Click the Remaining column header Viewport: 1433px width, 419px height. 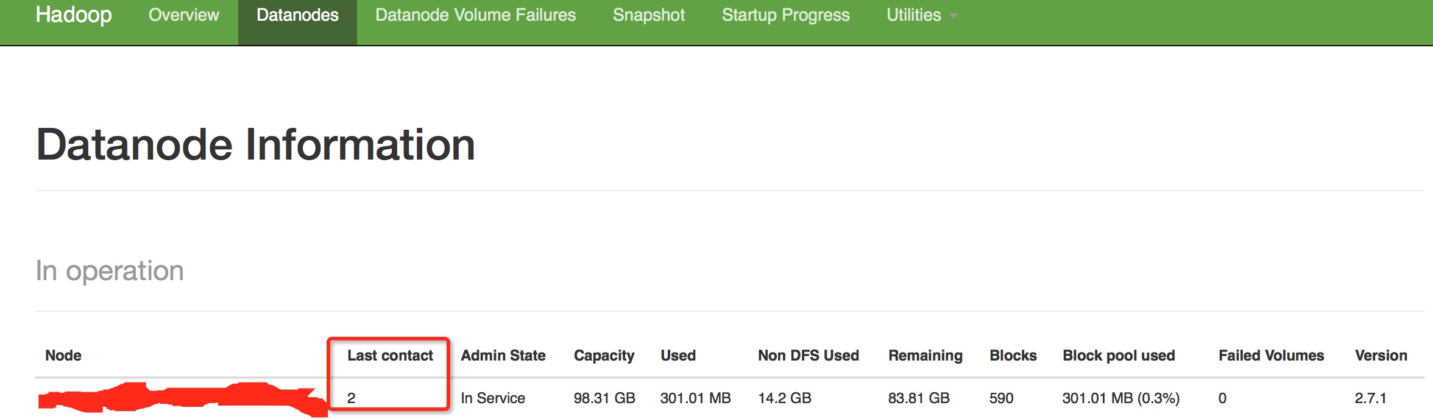click(925, 356)
